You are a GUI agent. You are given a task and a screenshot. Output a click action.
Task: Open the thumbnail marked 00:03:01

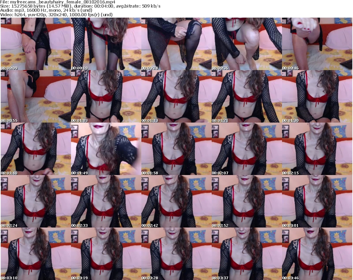click(317, 201)
